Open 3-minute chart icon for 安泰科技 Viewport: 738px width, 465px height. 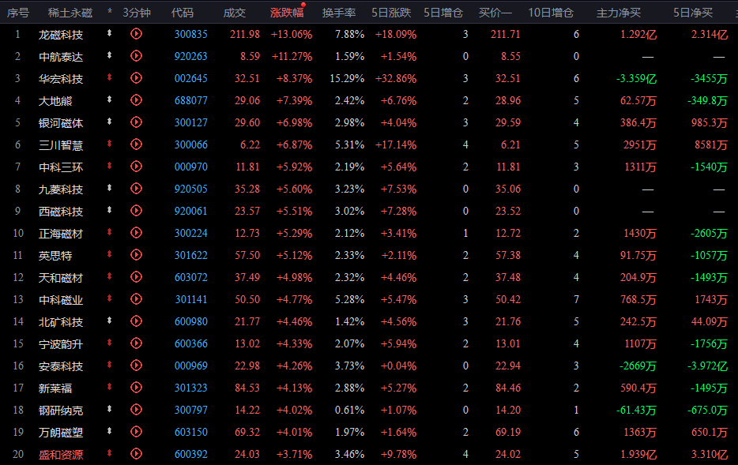(136, 366)
